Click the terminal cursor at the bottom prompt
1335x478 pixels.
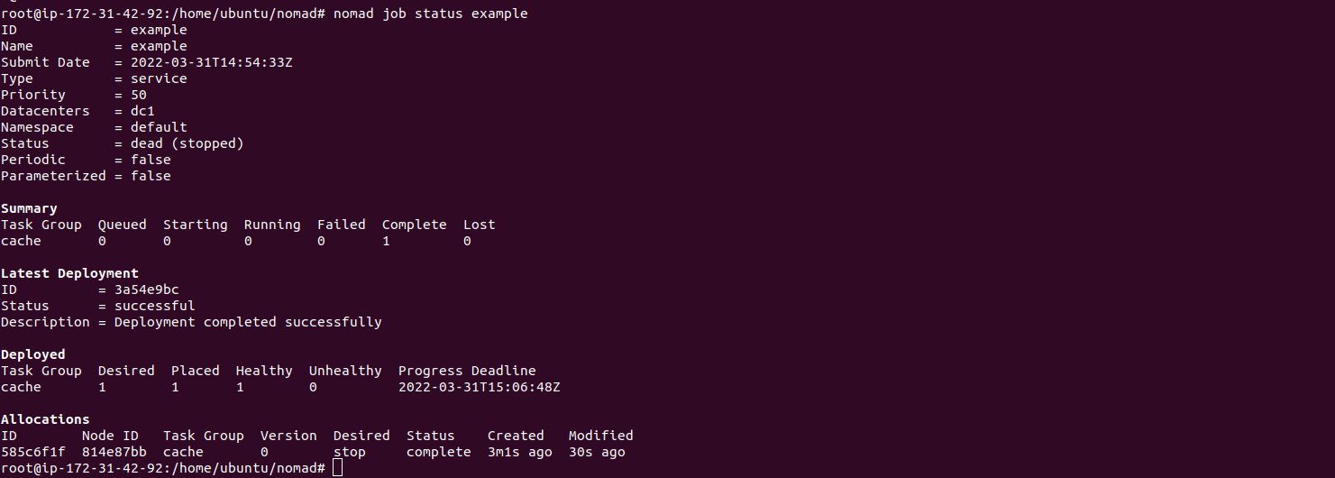point(337,468)
